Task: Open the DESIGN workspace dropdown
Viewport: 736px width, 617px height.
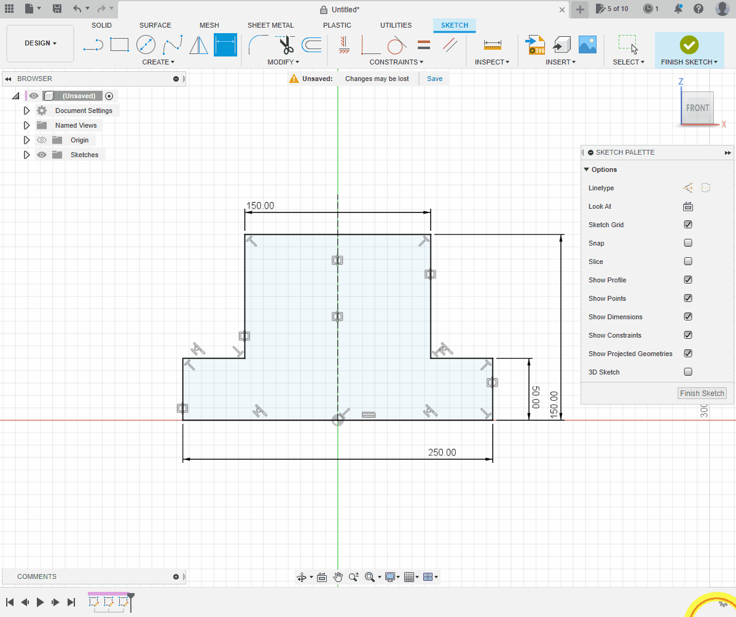Action: click(x=41, y=44)
